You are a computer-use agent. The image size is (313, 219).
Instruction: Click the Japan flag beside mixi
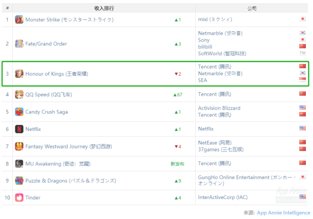tap(302, 19)
